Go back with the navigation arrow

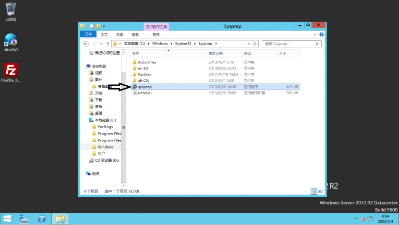86,44
